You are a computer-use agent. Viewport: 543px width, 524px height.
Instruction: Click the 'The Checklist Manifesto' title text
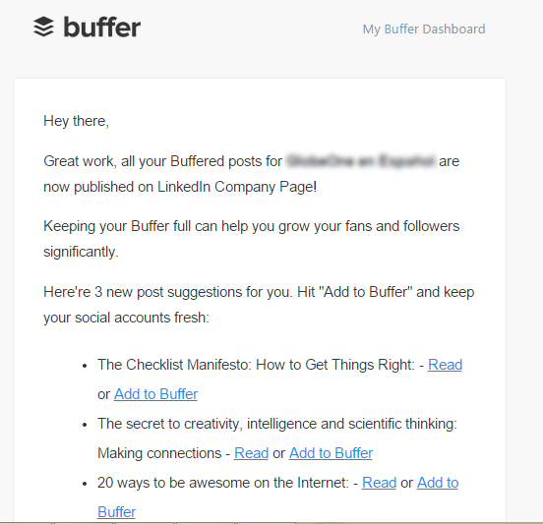pos(174,365)
